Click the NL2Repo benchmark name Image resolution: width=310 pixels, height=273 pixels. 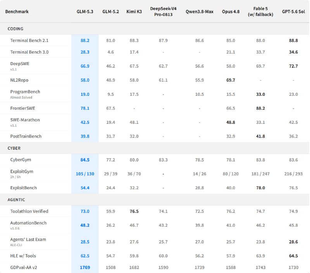(x=19, y=80)
